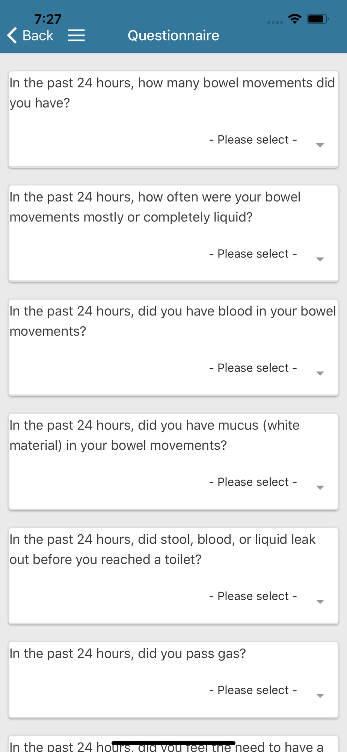The width and height of the screenshot is (347, 752).
Task: Tap dropdown arrow for bowel movements count
Action: click(x=320, y=145)
